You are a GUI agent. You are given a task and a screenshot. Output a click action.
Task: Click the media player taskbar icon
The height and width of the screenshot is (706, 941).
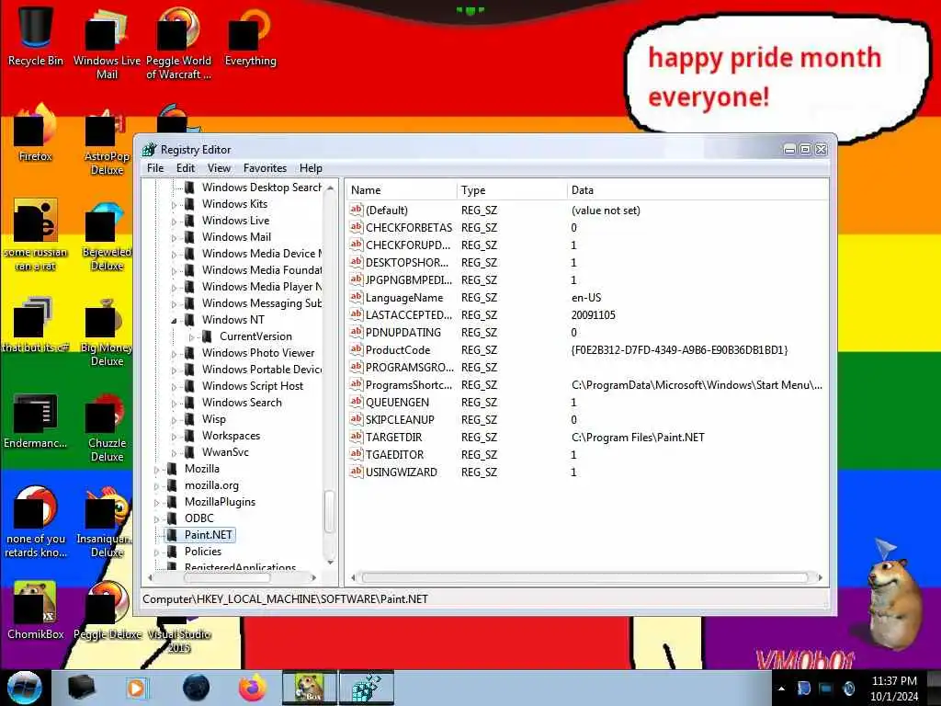(x=136, y=688)
